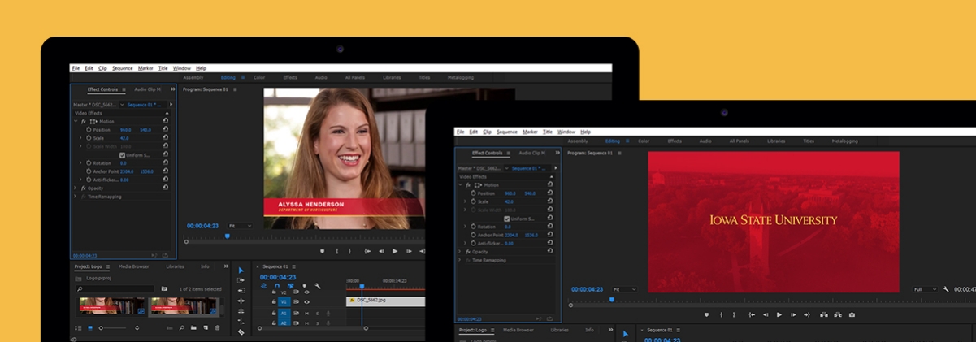
Task: Switch to Audio Clip Mixer tab in left window
Action: point(148,89)
